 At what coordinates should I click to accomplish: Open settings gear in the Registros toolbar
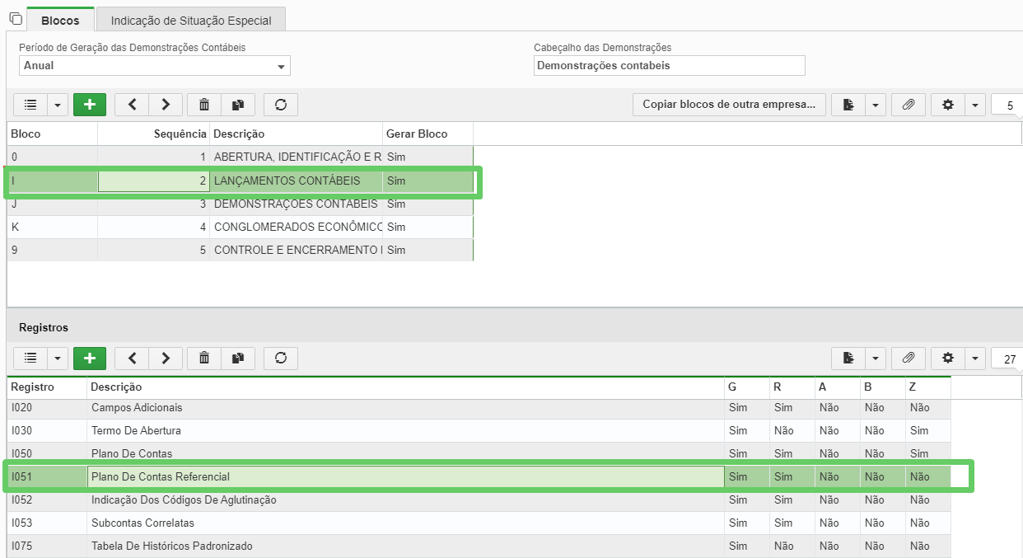pyautogui.click(x=947, y=359)
